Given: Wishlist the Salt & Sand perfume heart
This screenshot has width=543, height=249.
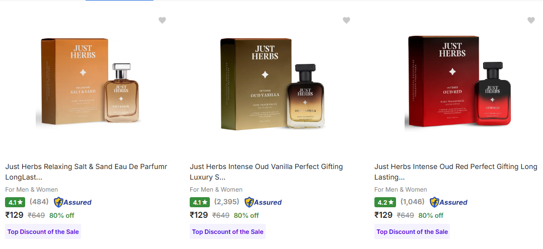Looking at the screenshot, I should tap(162, 20).
